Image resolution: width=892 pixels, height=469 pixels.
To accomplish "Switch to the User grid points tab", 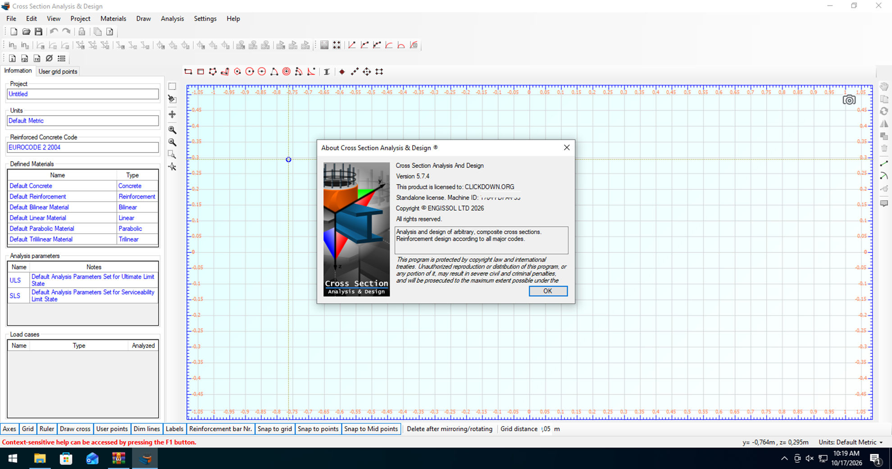I will coord(58,71).
